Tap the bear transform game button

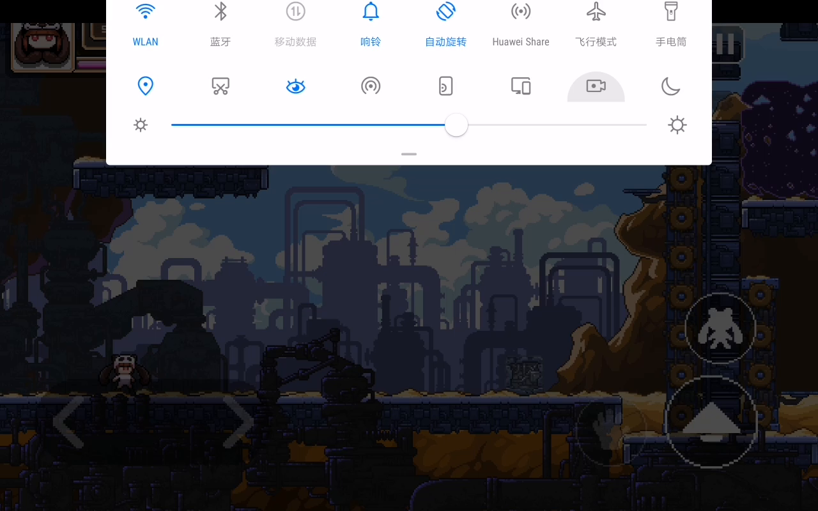point(720,328)
